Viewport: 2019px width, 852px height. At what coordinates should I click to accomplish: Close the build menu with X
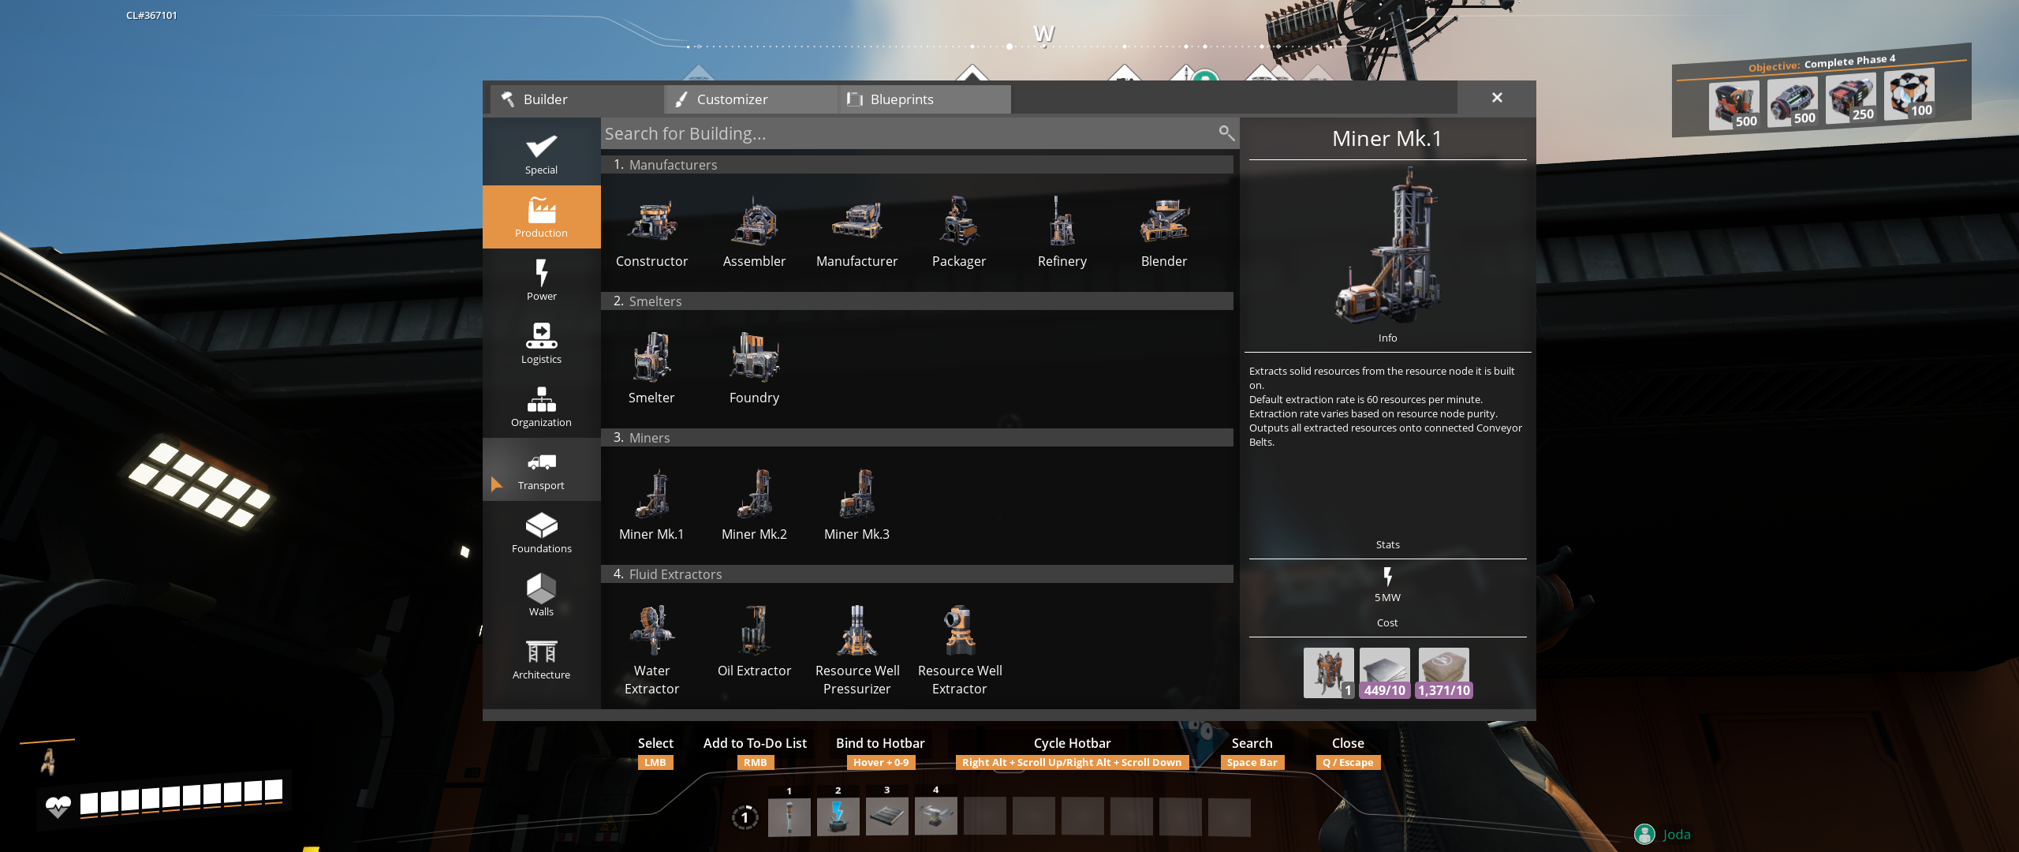point(1497,98)
